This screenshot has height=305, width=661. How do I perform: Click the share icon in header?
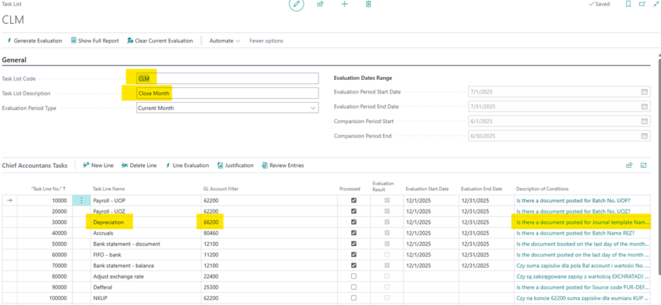click(321, 5)
